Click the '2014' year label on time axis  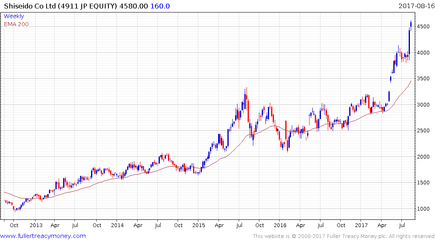(x=117, y=225)
